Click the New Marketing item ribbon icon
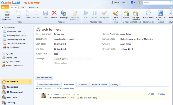Viewport: 173px width, 105px height. 7,13
